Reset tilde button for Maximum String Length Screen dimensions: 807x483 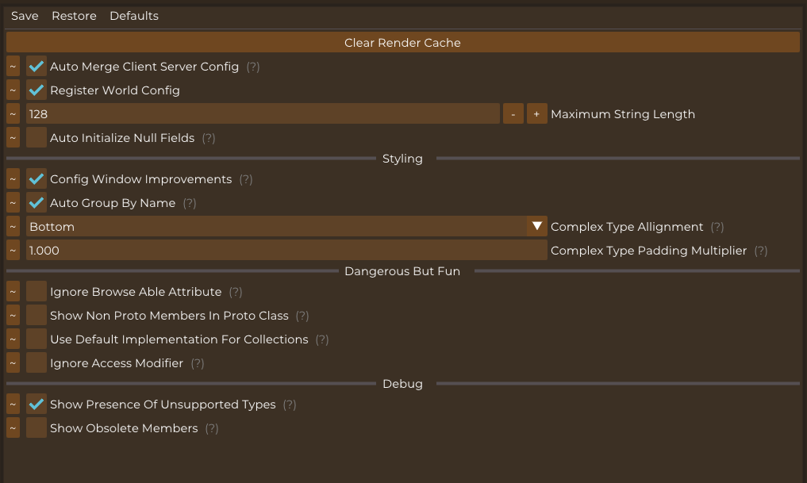[13, 113]
